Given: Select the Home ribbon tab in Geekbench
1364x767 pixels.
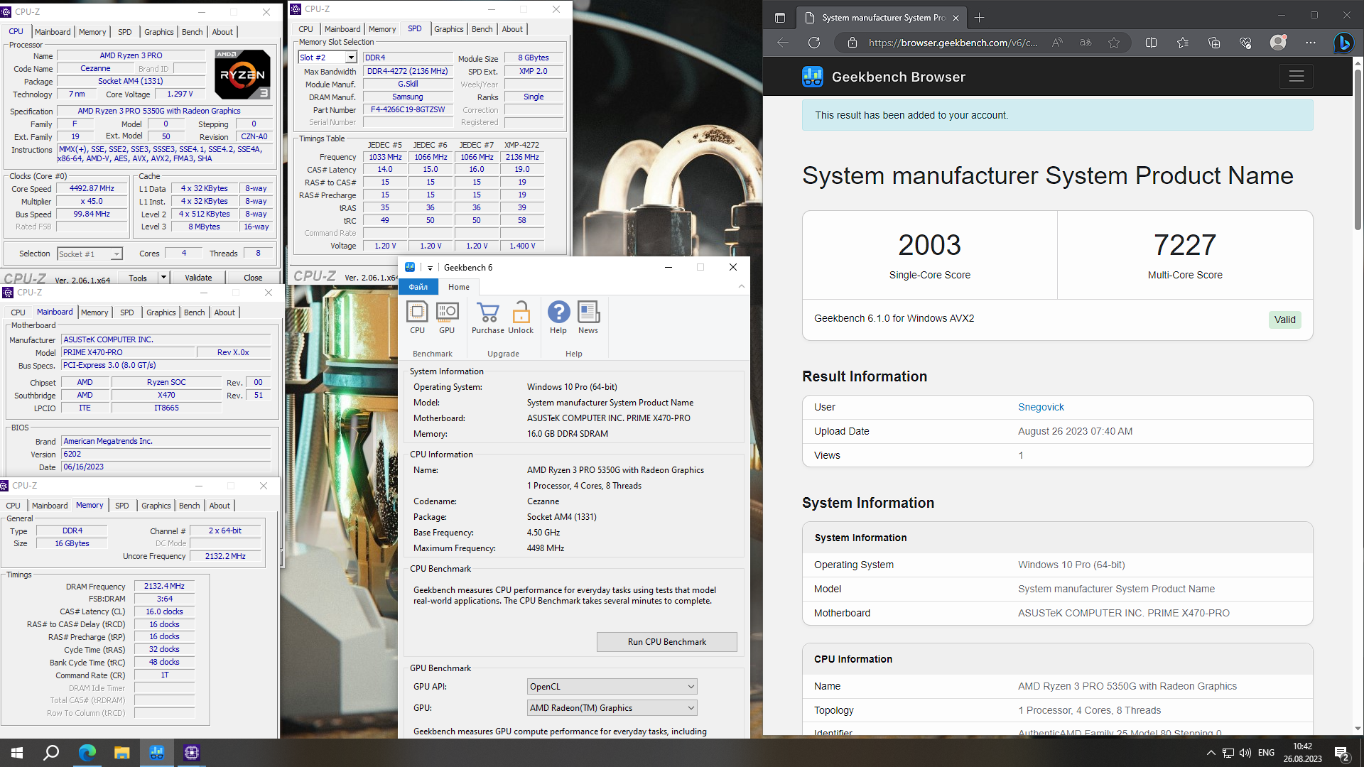Looking at the screenshot, I should 459,287.
